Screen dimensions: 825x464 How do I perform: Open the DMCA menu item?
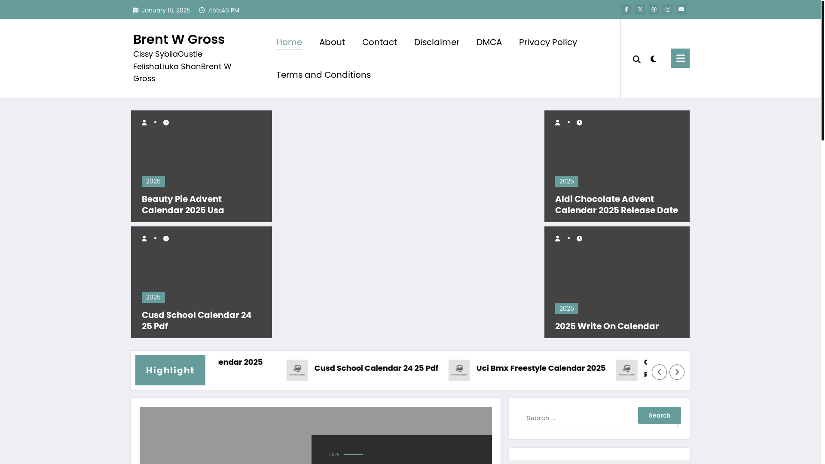click(x=489, y=42)
